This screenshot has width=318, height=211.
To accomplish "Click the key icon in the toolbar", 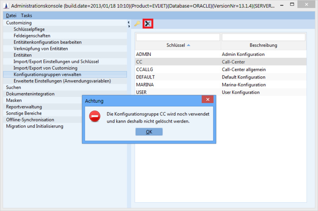I will (x=137, y=24).
